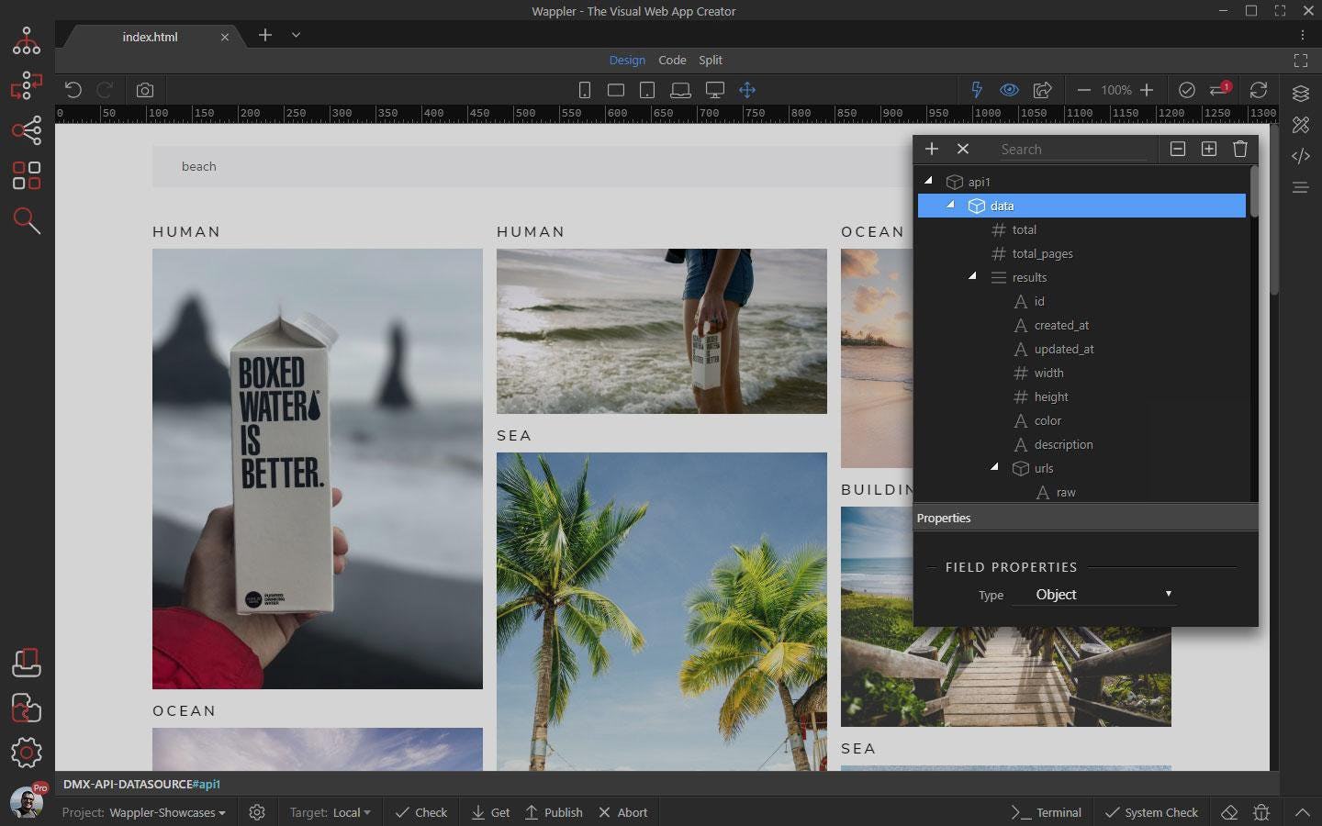Image resolution: width=1322 pixels, height=826 pixels.
Task: Select the mobile phone viewport icon
Action: coord(585,90)
